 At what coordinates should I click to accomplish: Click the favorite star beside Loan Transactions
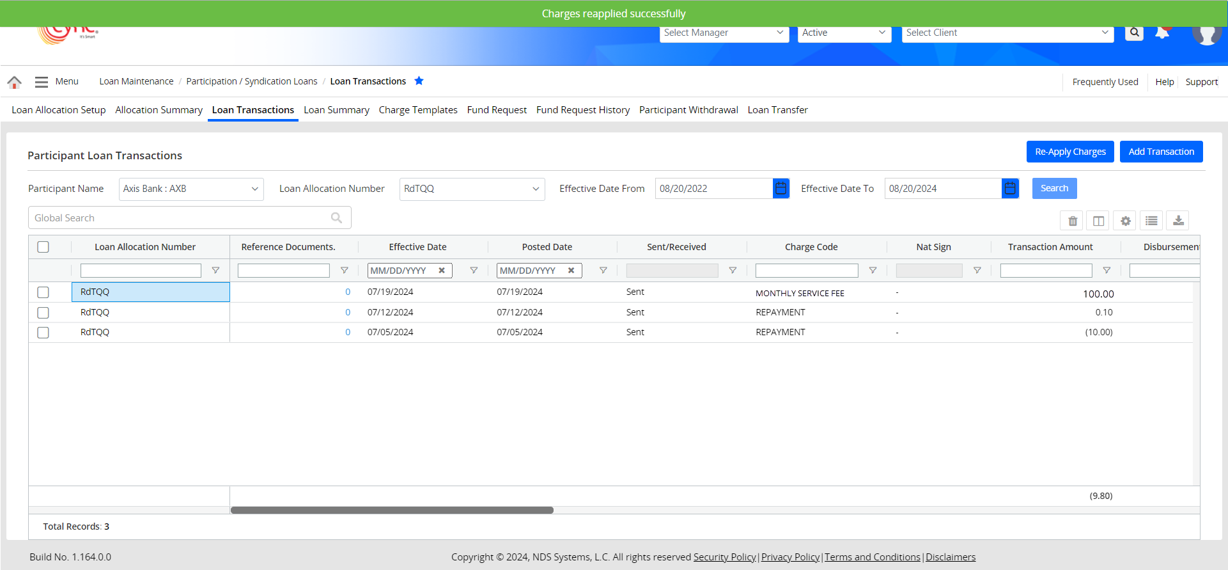419,81
